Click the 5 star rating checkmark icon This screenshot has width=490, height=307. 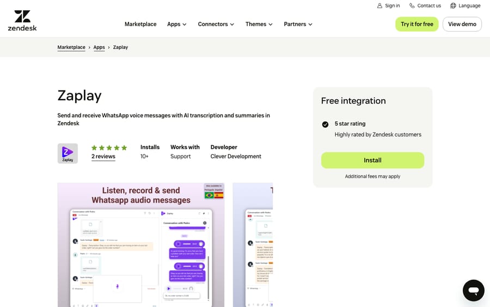[x=325, y=124]
